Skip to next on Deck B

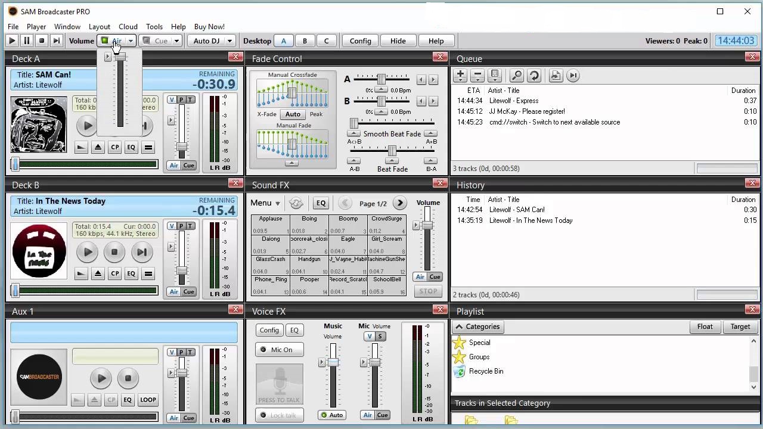[x=142, y=252]
